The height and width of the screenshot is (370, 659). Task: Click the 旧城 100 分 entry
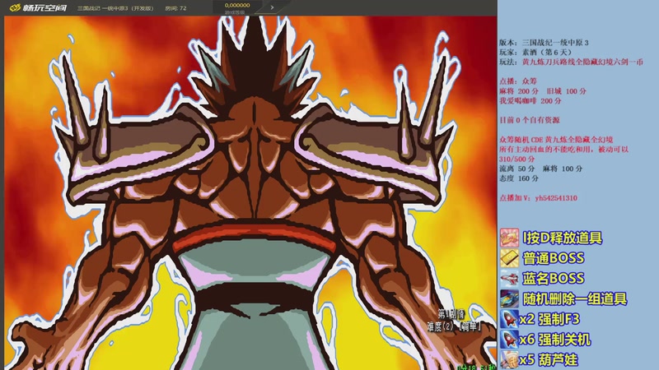tap(567, 91)
